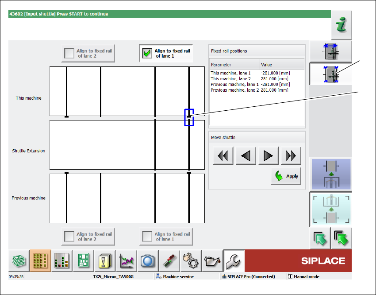Click the Value column header
This screenshot has width=376, height=295.
282,65
